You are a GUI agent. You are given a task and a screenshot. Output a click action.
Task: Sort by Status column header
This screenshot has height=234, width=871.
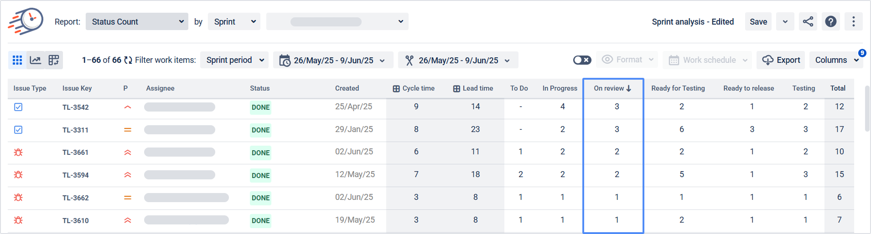click(x=259, y=88)
